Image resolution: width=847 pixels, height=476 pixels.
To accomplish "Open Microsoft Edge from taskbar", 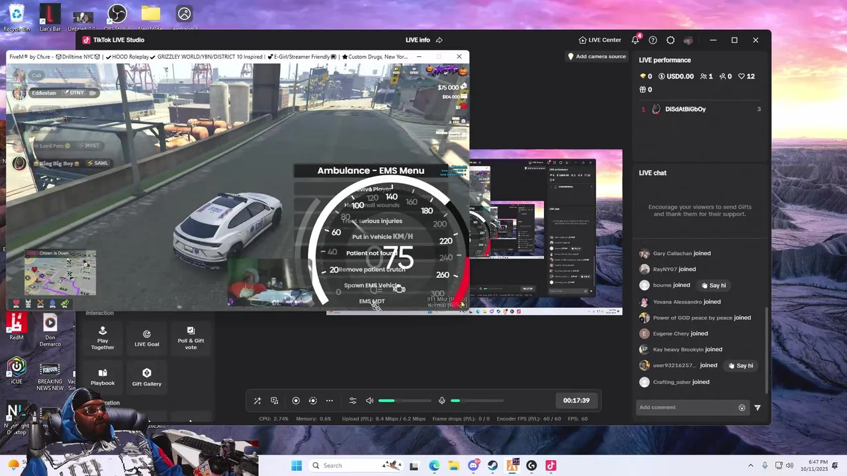I will tap(434, 465).
